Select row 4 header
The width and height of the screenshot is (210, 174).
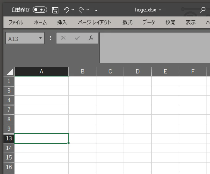pyautogui.click(x=9, y=100)
